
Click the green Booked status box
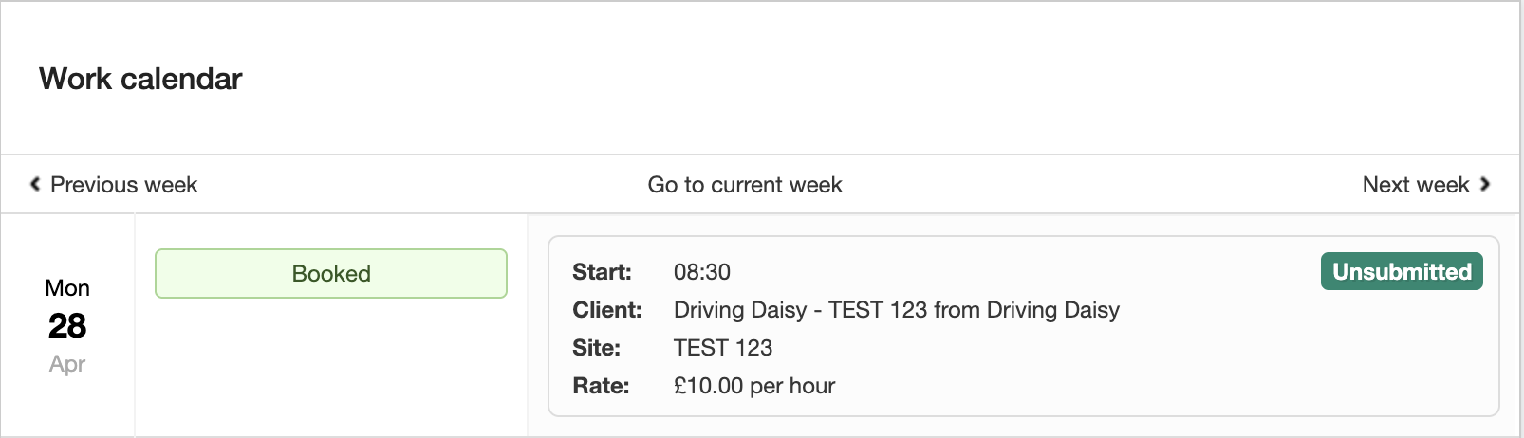point(331,274)
